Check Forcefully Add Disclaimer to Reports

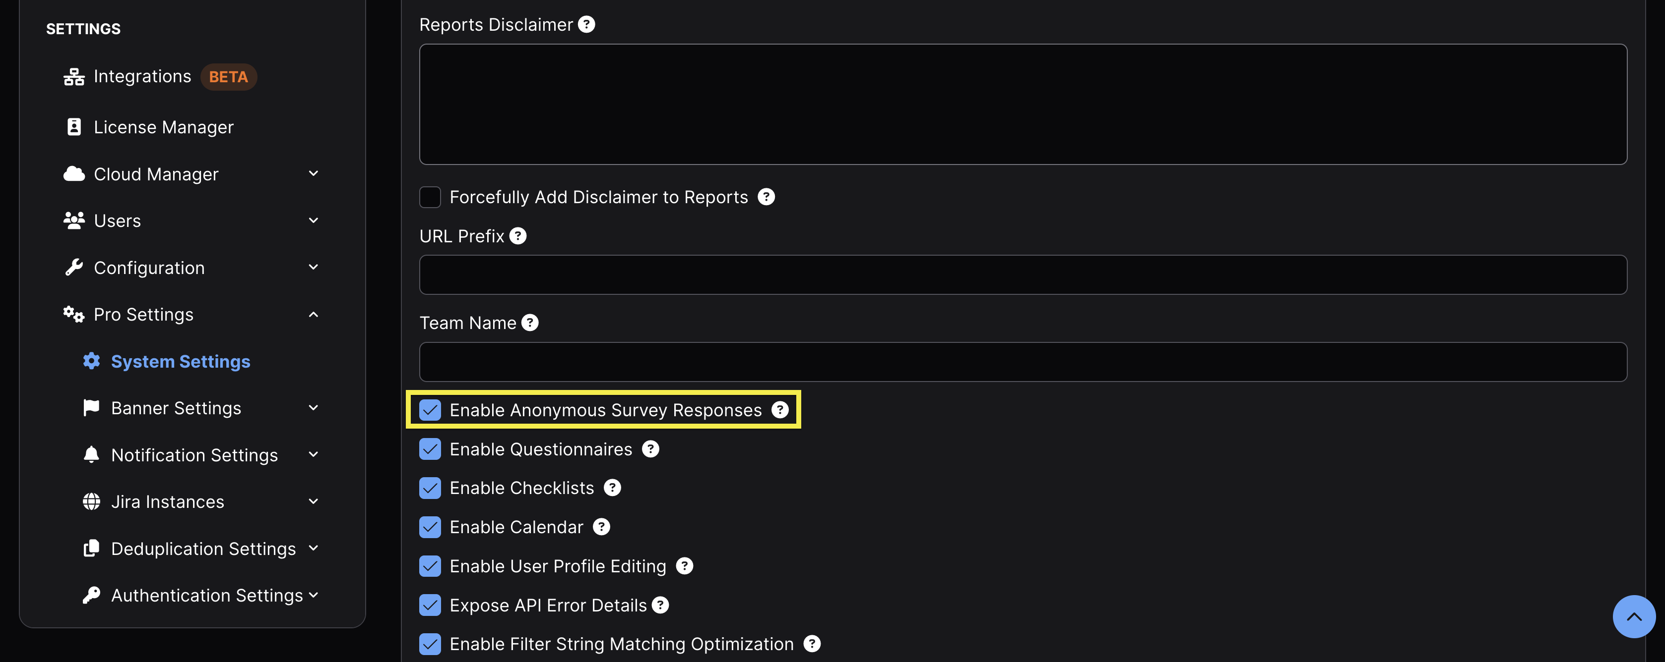pyautogui.click(x=431, y=198)
